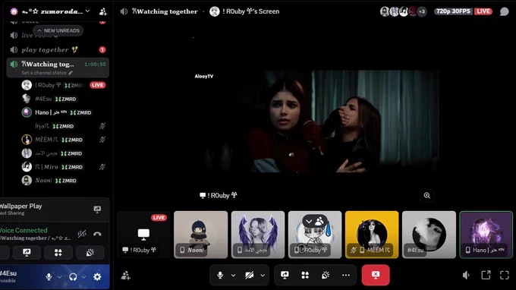Toggle headphones deafen in user panel

coord(73,277)
